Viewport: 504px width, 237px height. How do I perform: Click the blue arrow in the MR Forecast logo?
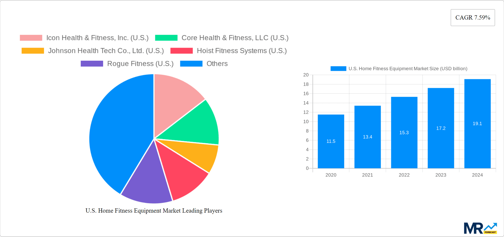pos(490,226)
